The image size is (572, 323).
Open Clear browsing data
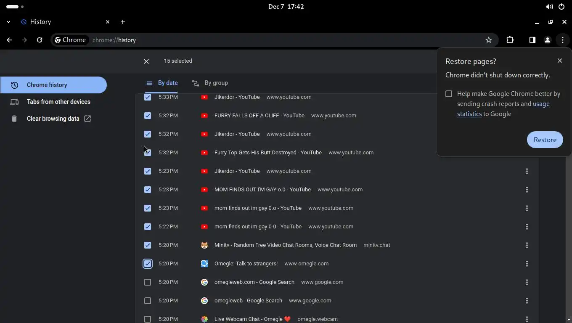tap(53, 119)
